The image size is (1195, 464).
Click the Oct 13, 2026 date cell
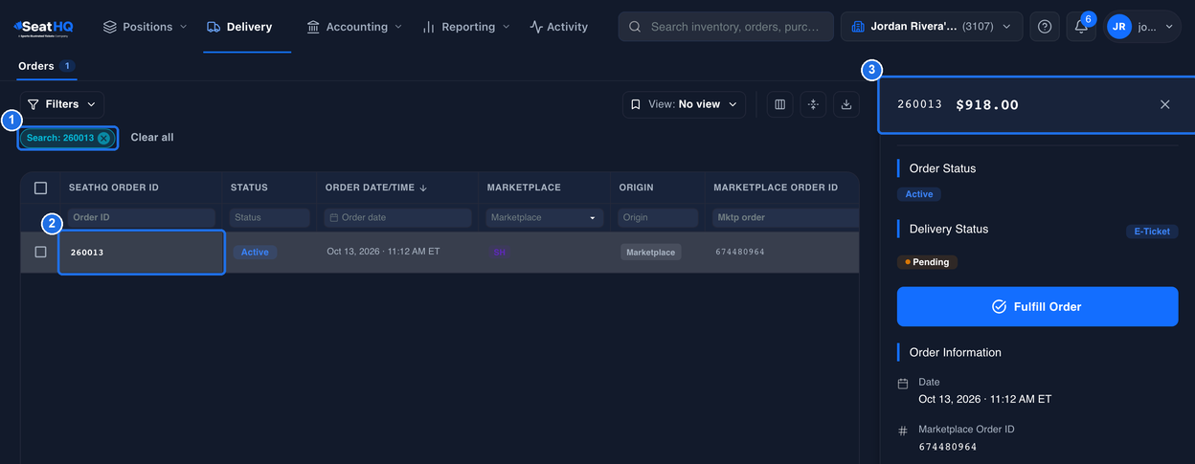pos(383,252)
